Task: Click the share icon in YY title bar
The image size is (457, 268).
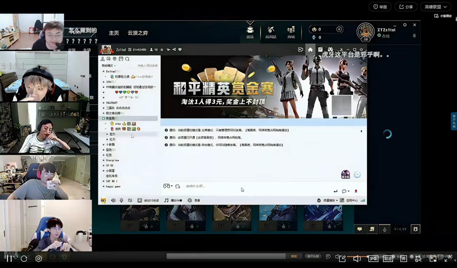Action: click(174, 50)
